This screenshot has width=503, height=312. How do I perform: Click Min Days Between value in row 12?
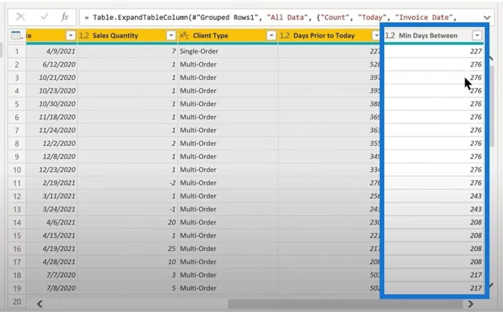click(x=434, y=196)
